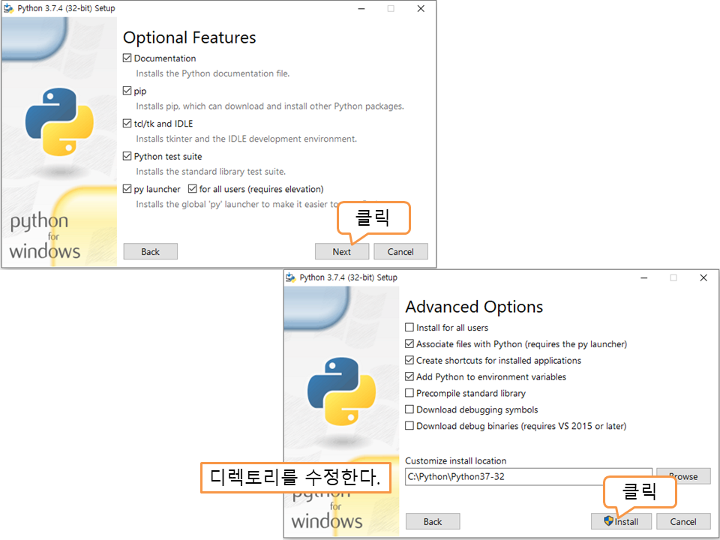Toggle Create shortcuts for installed applications

(409, 361)
